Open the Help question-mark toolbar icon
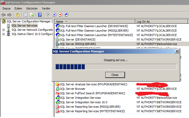189x118 pixels. tap(40, 15)
